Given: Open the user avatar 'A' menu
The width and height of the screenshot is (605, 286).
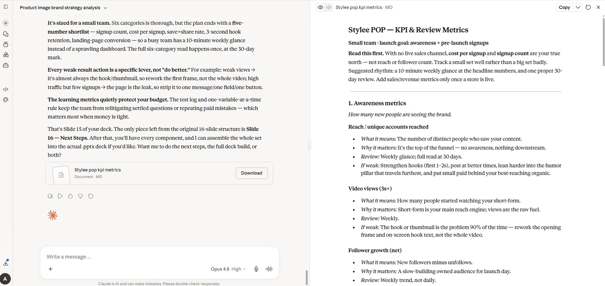Looking at the screenshot, I should click(x=5, y=279).
